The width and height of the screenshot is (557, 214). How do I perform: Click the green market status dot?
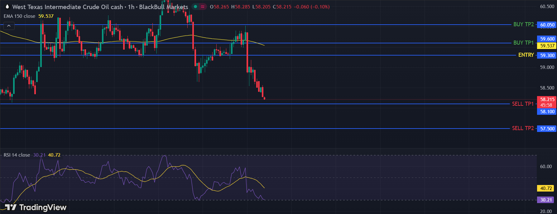tap(195, 7)
